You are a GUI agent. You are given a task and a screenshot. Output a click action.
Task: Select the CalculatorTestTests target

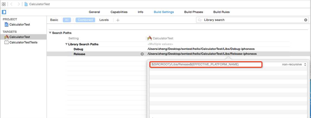click(x=23, y=42)
